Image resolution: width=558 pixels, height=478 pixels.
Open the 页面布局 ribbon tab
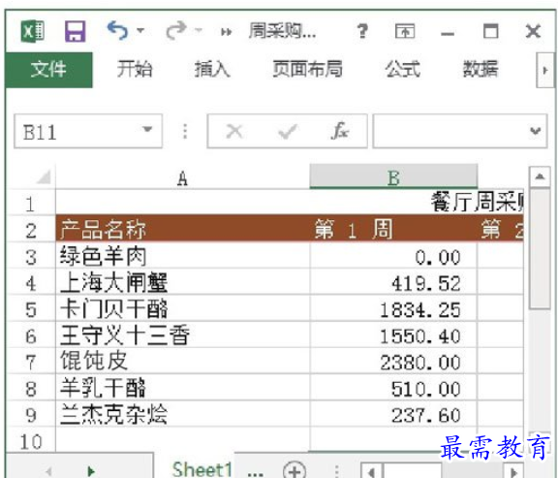click(x=307, y=69)
